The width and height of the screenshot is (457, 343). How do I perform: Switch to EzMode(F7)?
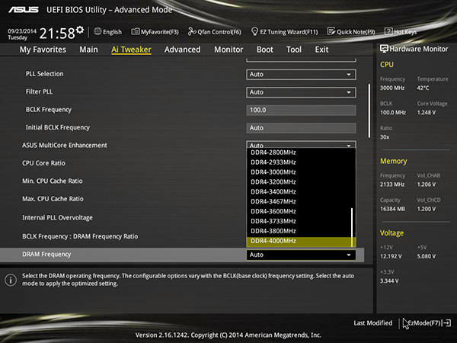coord(424,323)
